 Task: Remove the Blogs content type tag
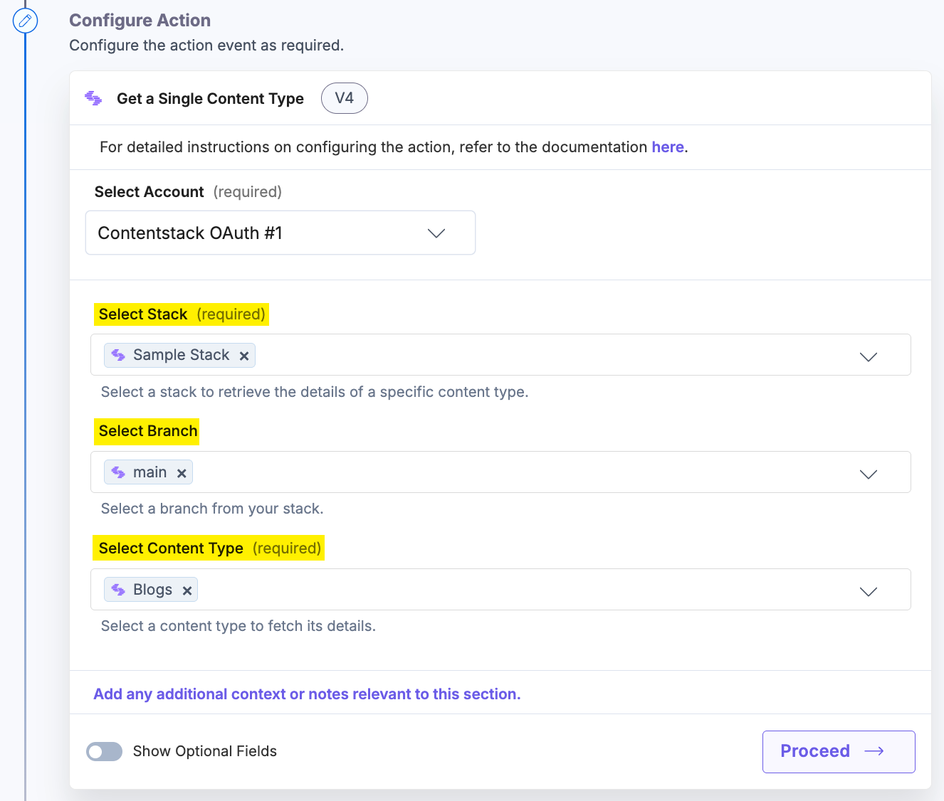coord(187,590)
